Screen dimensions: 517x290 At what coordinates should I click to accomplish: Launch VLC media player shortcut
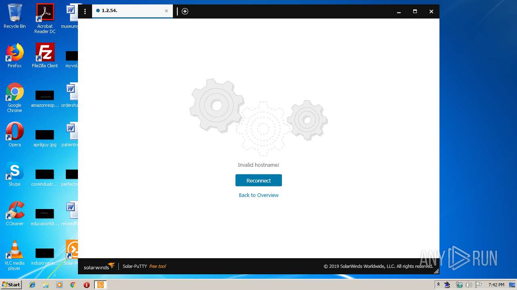[x=15, y=255]
